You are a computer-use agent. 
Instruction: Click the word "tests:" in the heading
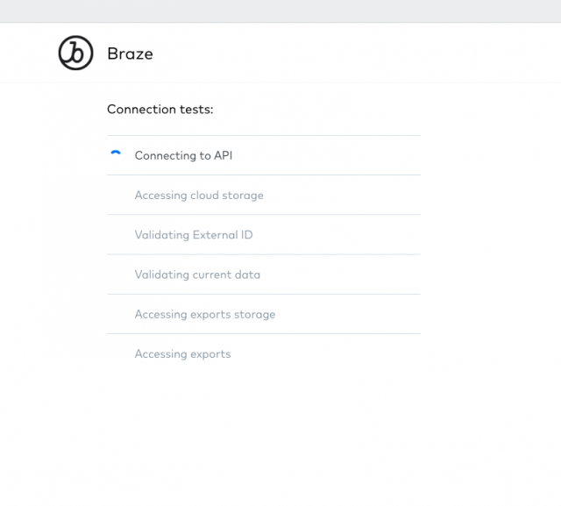(195, 110)
